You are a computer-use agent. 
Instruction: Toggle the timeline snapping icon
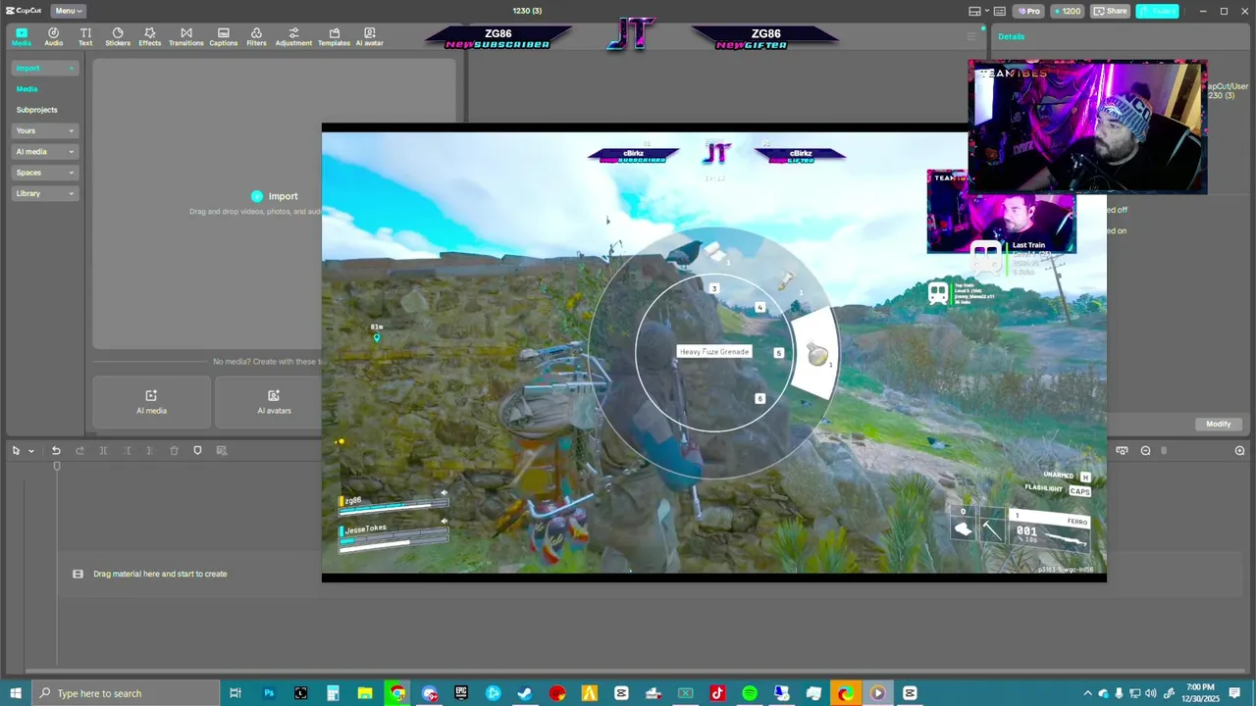tap(1122, 450)
